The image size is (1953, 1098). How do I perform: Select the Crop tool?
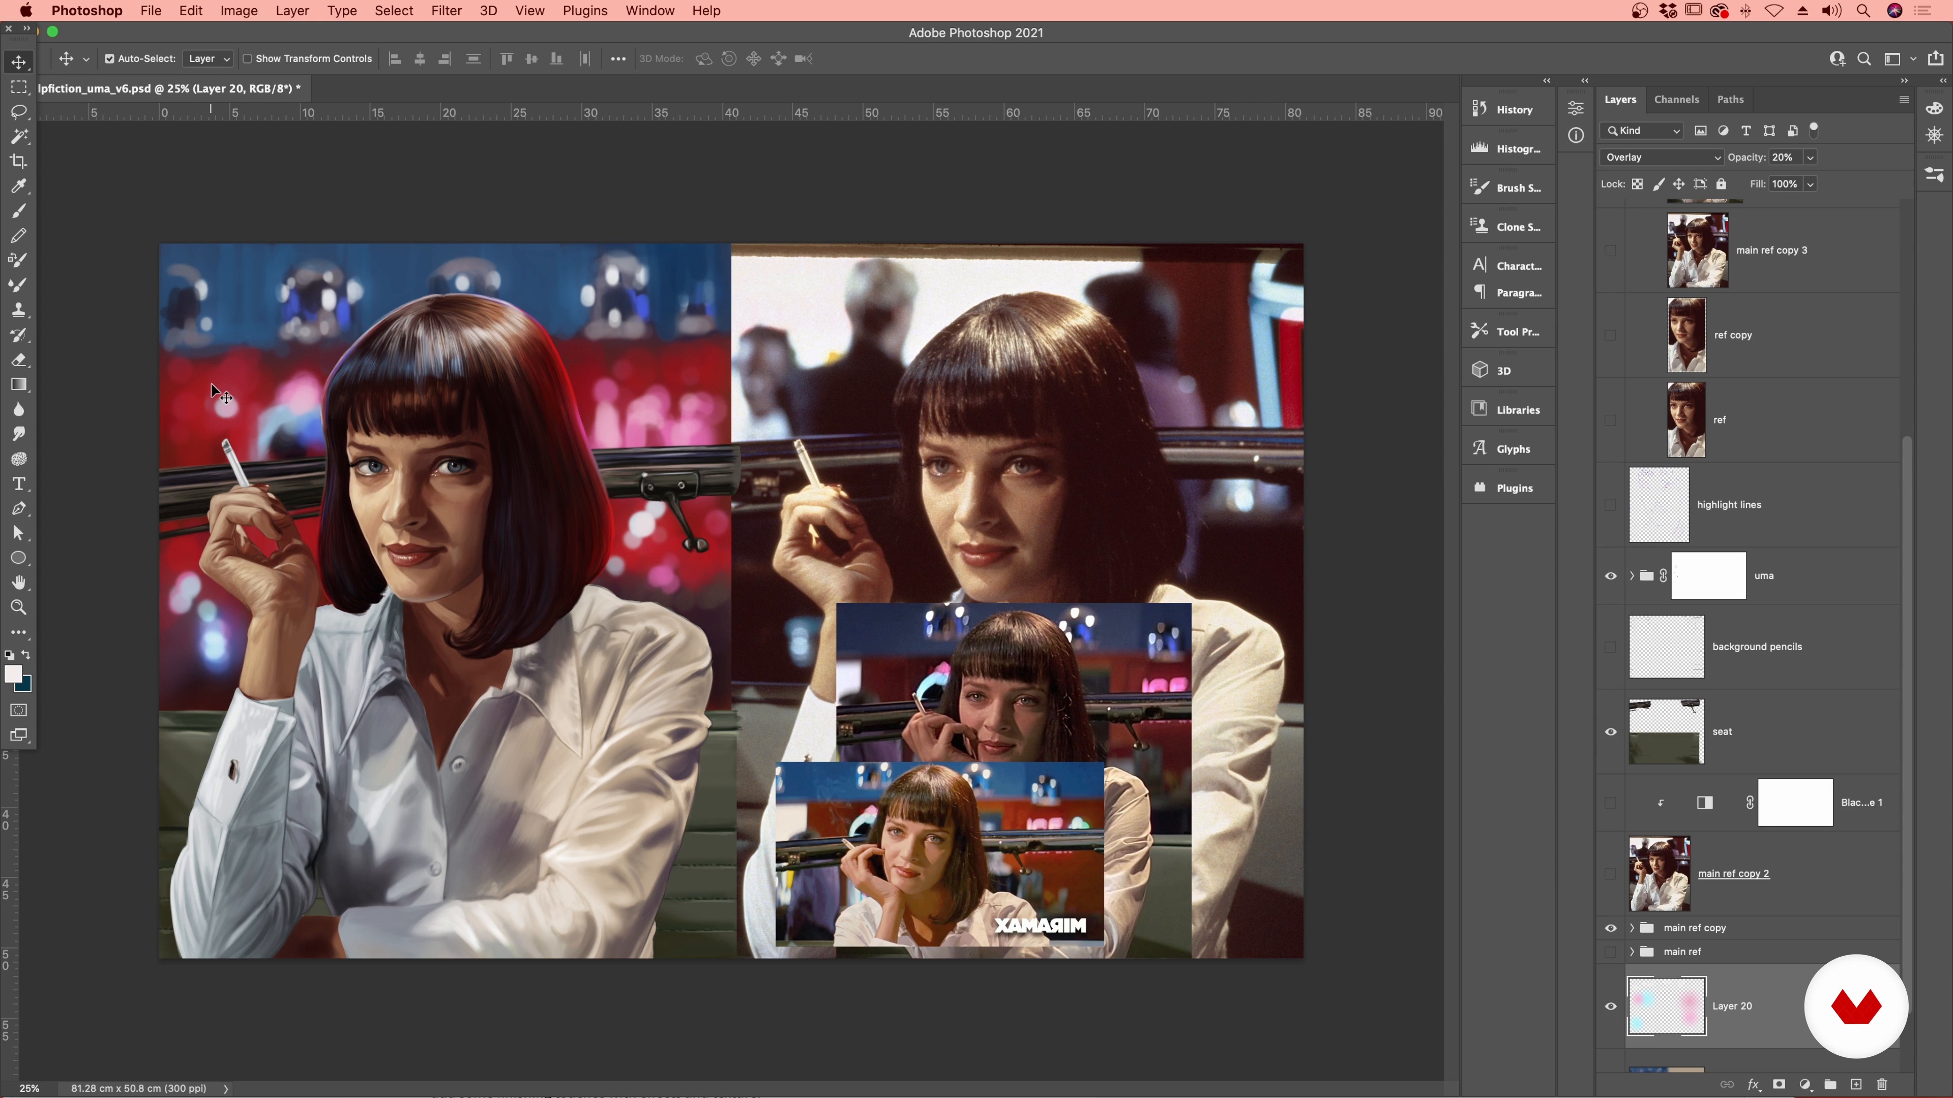coord(19,162)
